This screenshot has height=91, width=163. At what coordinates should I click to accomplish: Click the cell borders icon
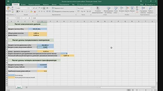click(26, 11)
